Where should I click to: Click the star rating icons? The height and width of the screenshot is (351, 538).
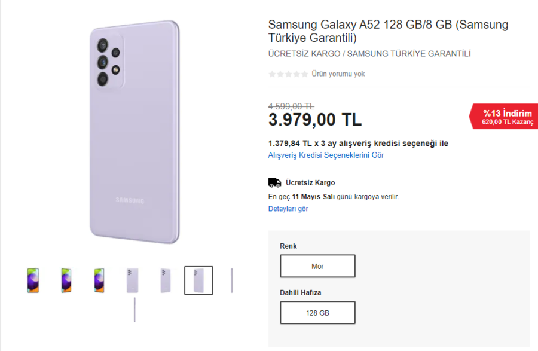288,74
